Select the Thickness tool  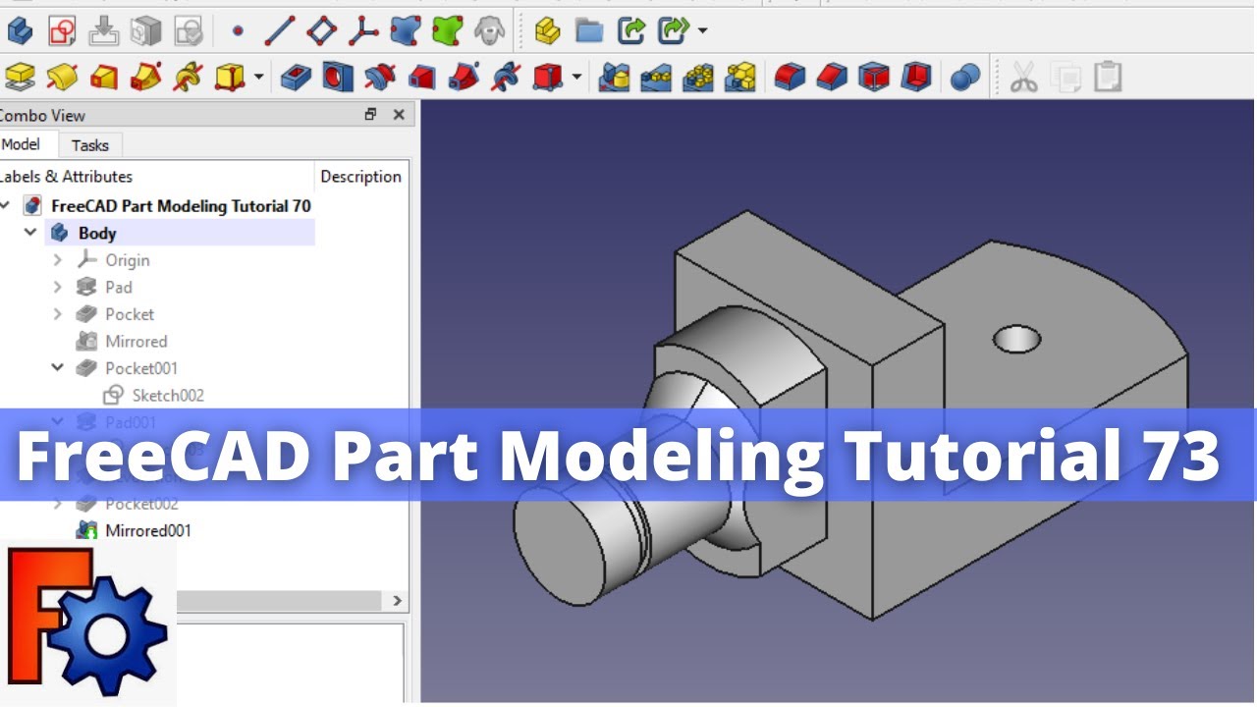point(916,77)
